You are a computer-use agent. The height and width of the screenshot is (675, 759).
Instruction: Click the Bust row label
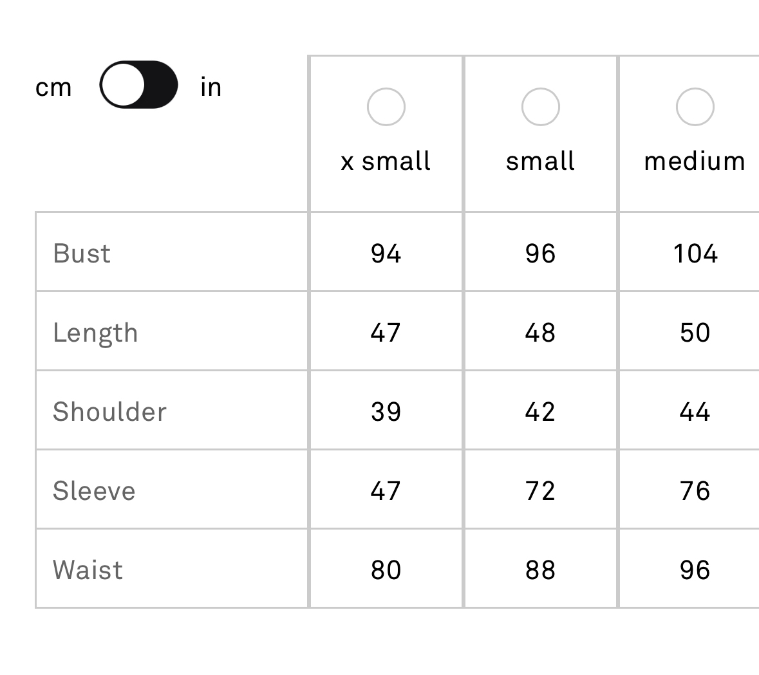[x=82, y=253]
